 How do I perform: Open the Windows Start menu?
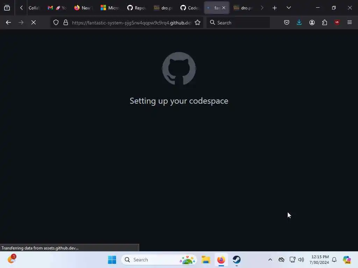pos(112,260)
